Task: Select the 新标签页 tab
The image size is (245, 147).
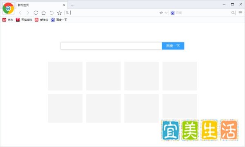Action: coord(42,5)
